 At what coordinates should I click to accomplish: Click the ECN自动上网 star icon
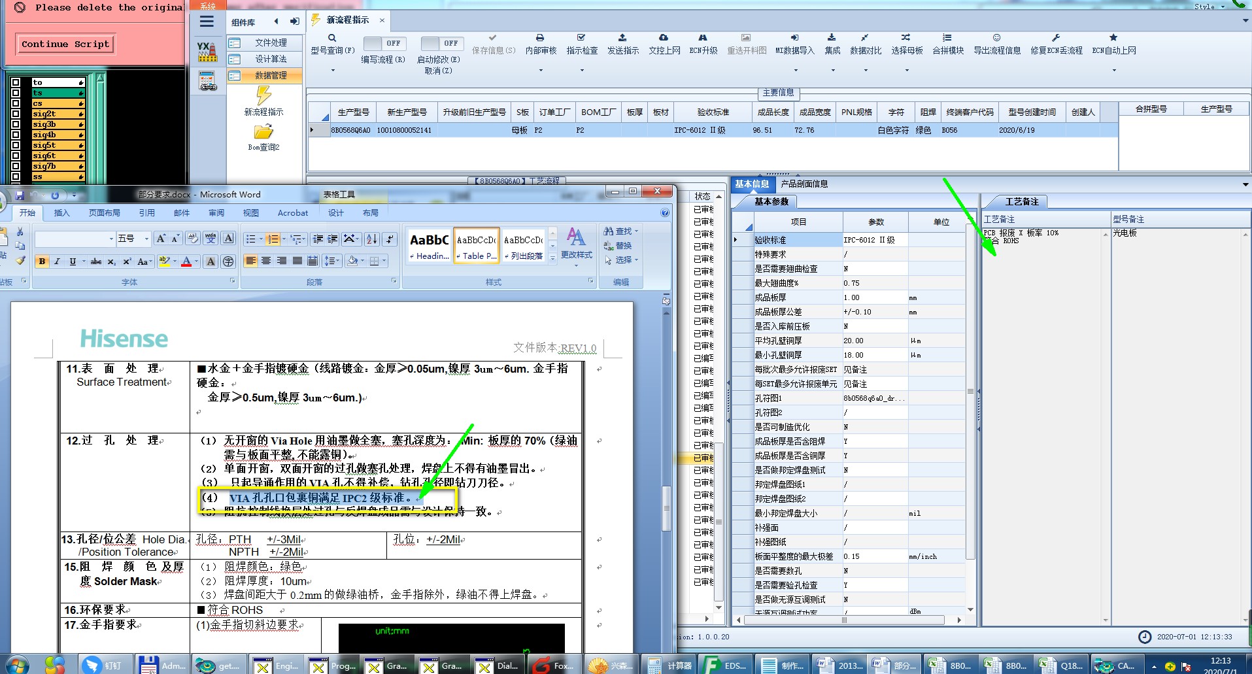(x=1113, y=38)
